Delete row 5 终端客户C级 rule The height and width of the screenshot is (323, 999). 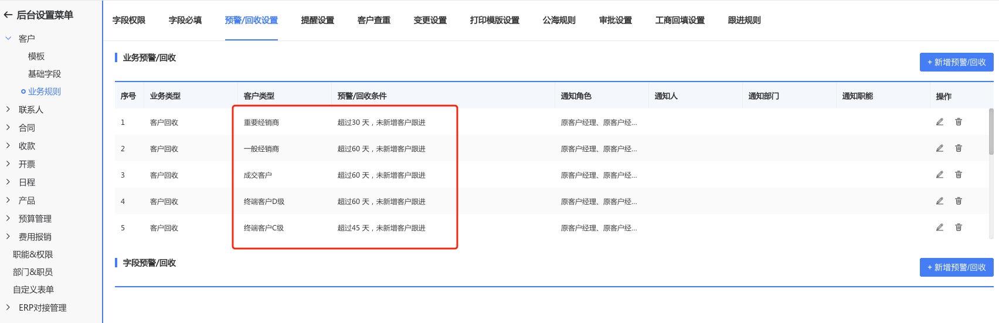pyautogui.click(x=959, y=227)
